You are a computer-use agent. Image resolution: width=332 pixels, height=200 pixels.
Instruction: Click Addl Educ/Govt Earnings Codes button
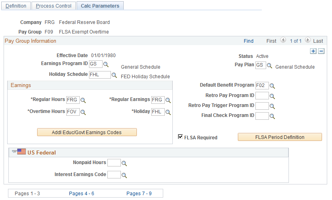click(x=87, y=132)
